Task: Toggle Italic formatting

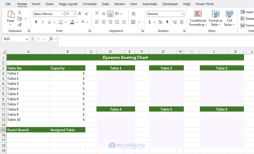Action: click(x=43, y=22)
